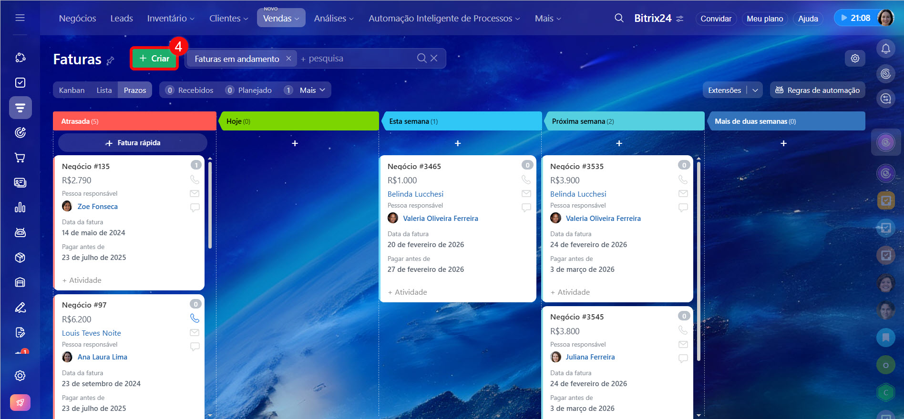Click the notifications bell icon
The width and height of the screenshot is (904, 419).
point(885,49)
